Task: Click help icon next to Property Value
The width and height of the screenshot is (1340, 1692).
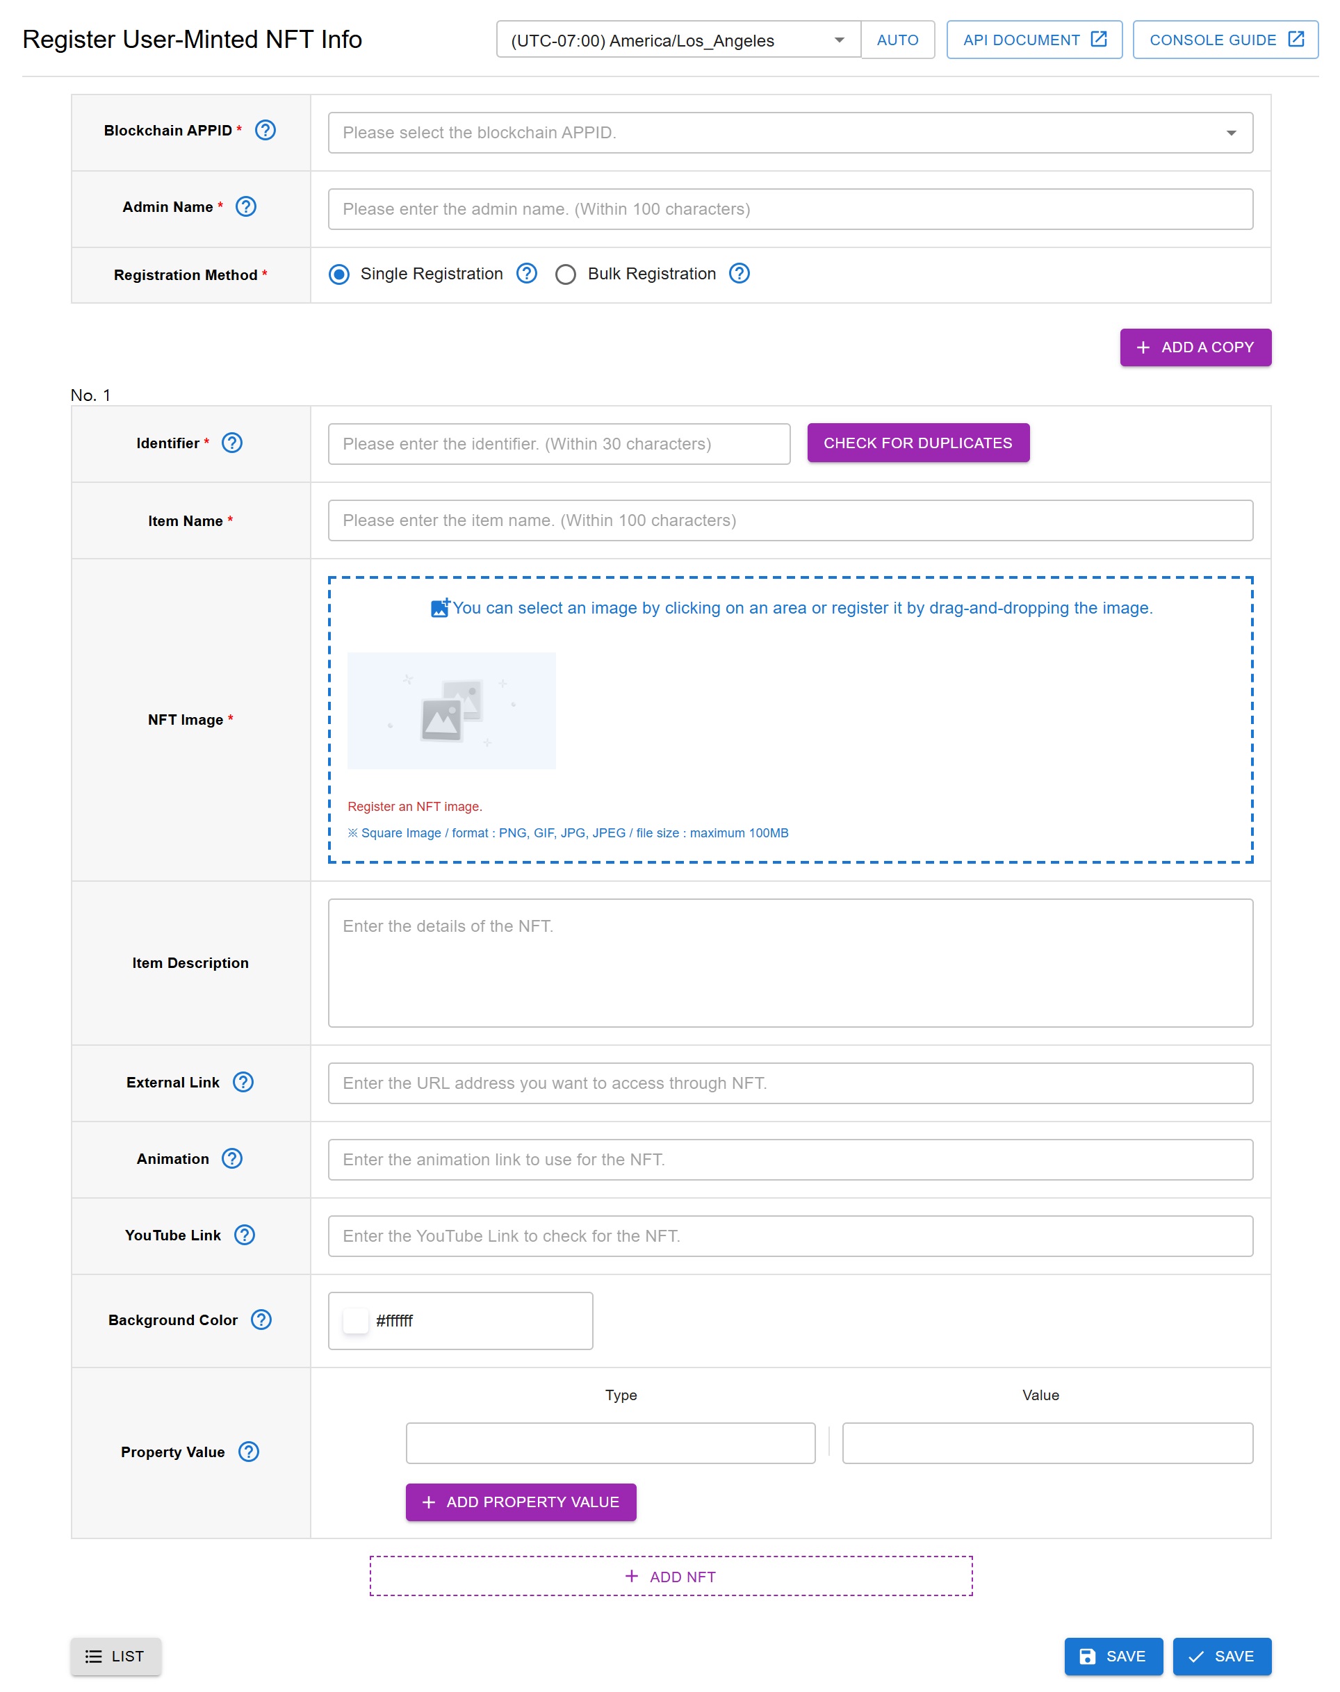Action: [x=248, y=1451]
